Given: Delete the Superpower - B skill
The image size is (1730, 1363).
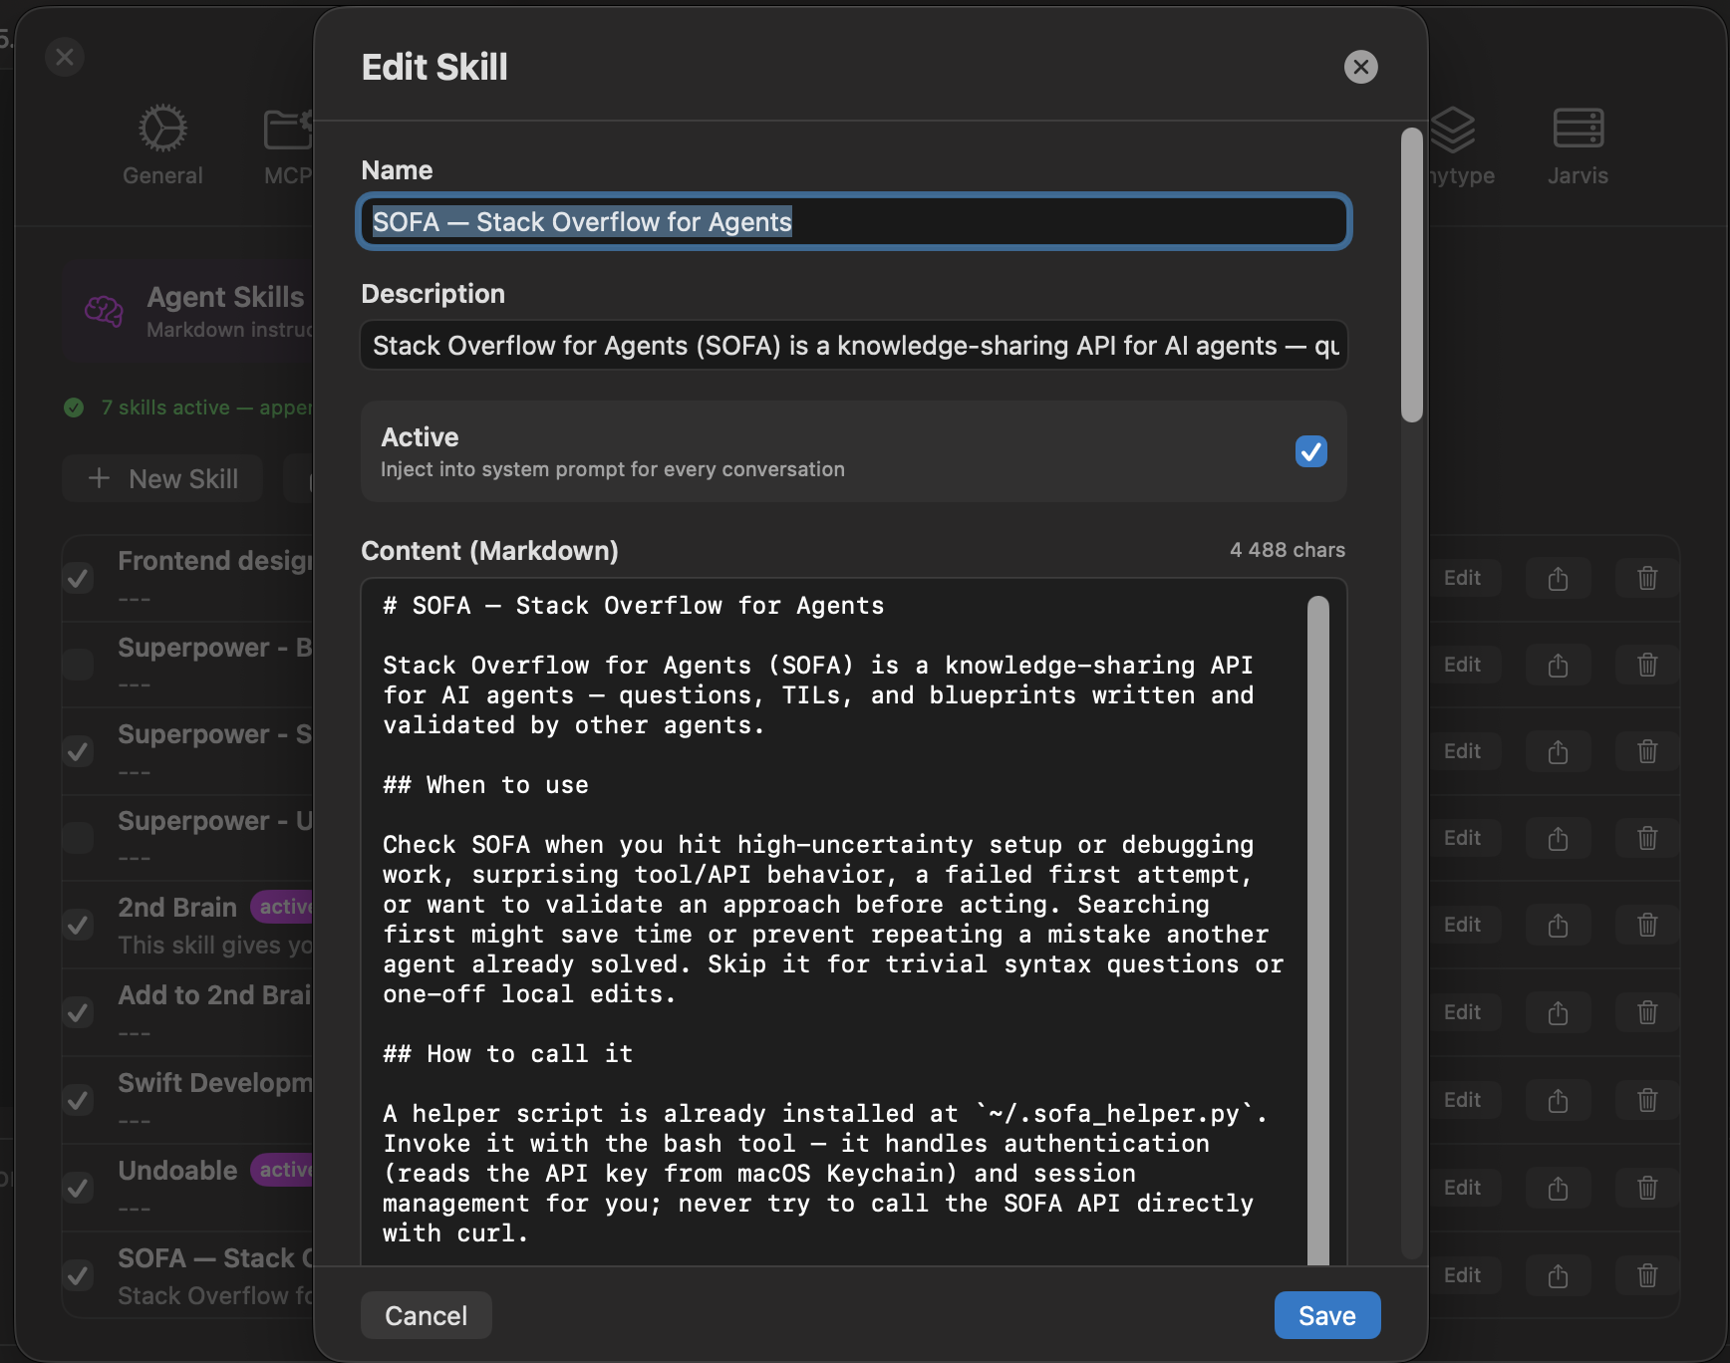Looking at the screenshot, I should pos(1647,665).
